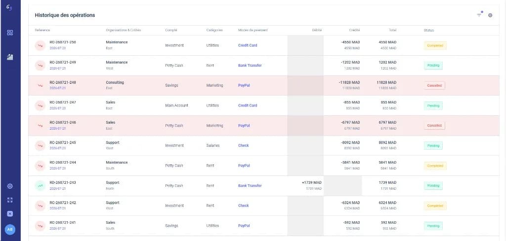The image size is (506, 241).
Task: Click Cancelled status badge of RC-260721-248
Action: point(434,86)
